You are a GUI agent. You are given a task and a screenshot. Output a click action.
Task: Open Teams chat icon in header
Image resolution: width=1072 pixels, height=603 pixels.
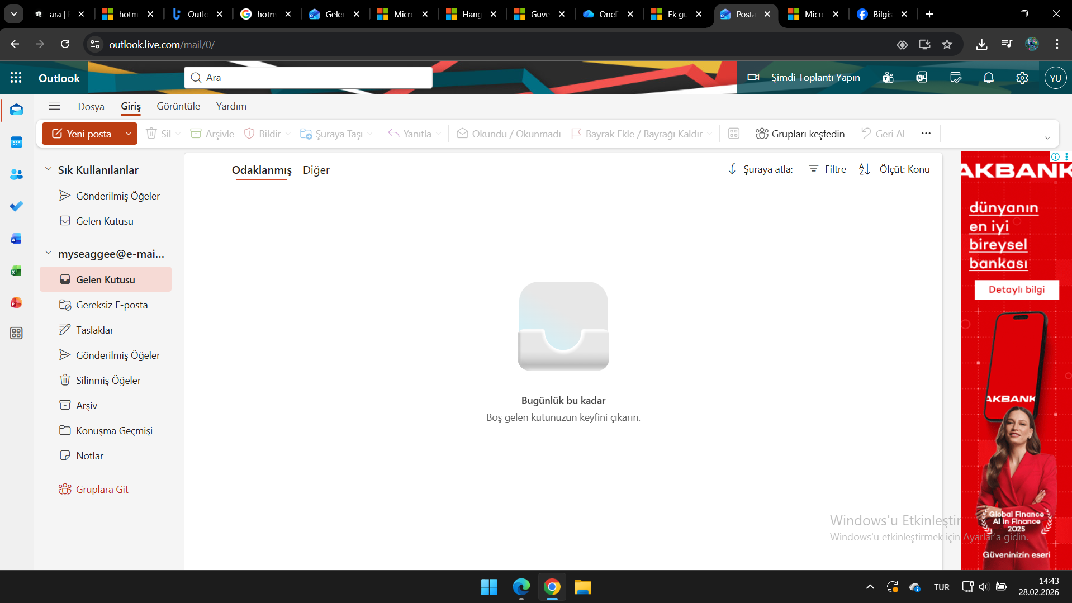(888, 78)
